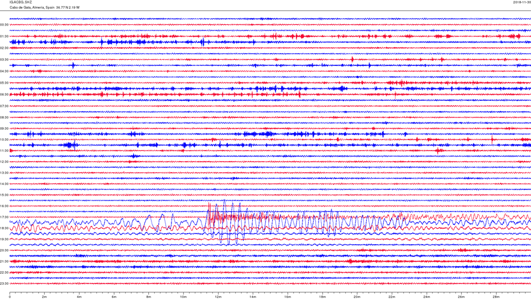Click the '23:30' time label
531x299 pixels.
pos(4,283)
